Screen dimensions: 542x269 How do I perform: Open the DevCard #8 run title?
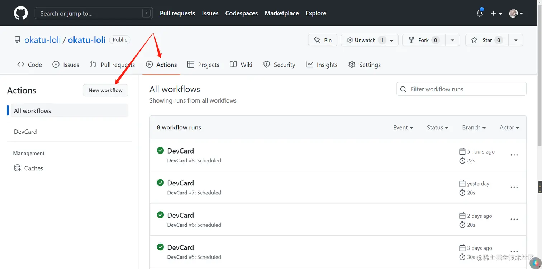tap(181, 151)
